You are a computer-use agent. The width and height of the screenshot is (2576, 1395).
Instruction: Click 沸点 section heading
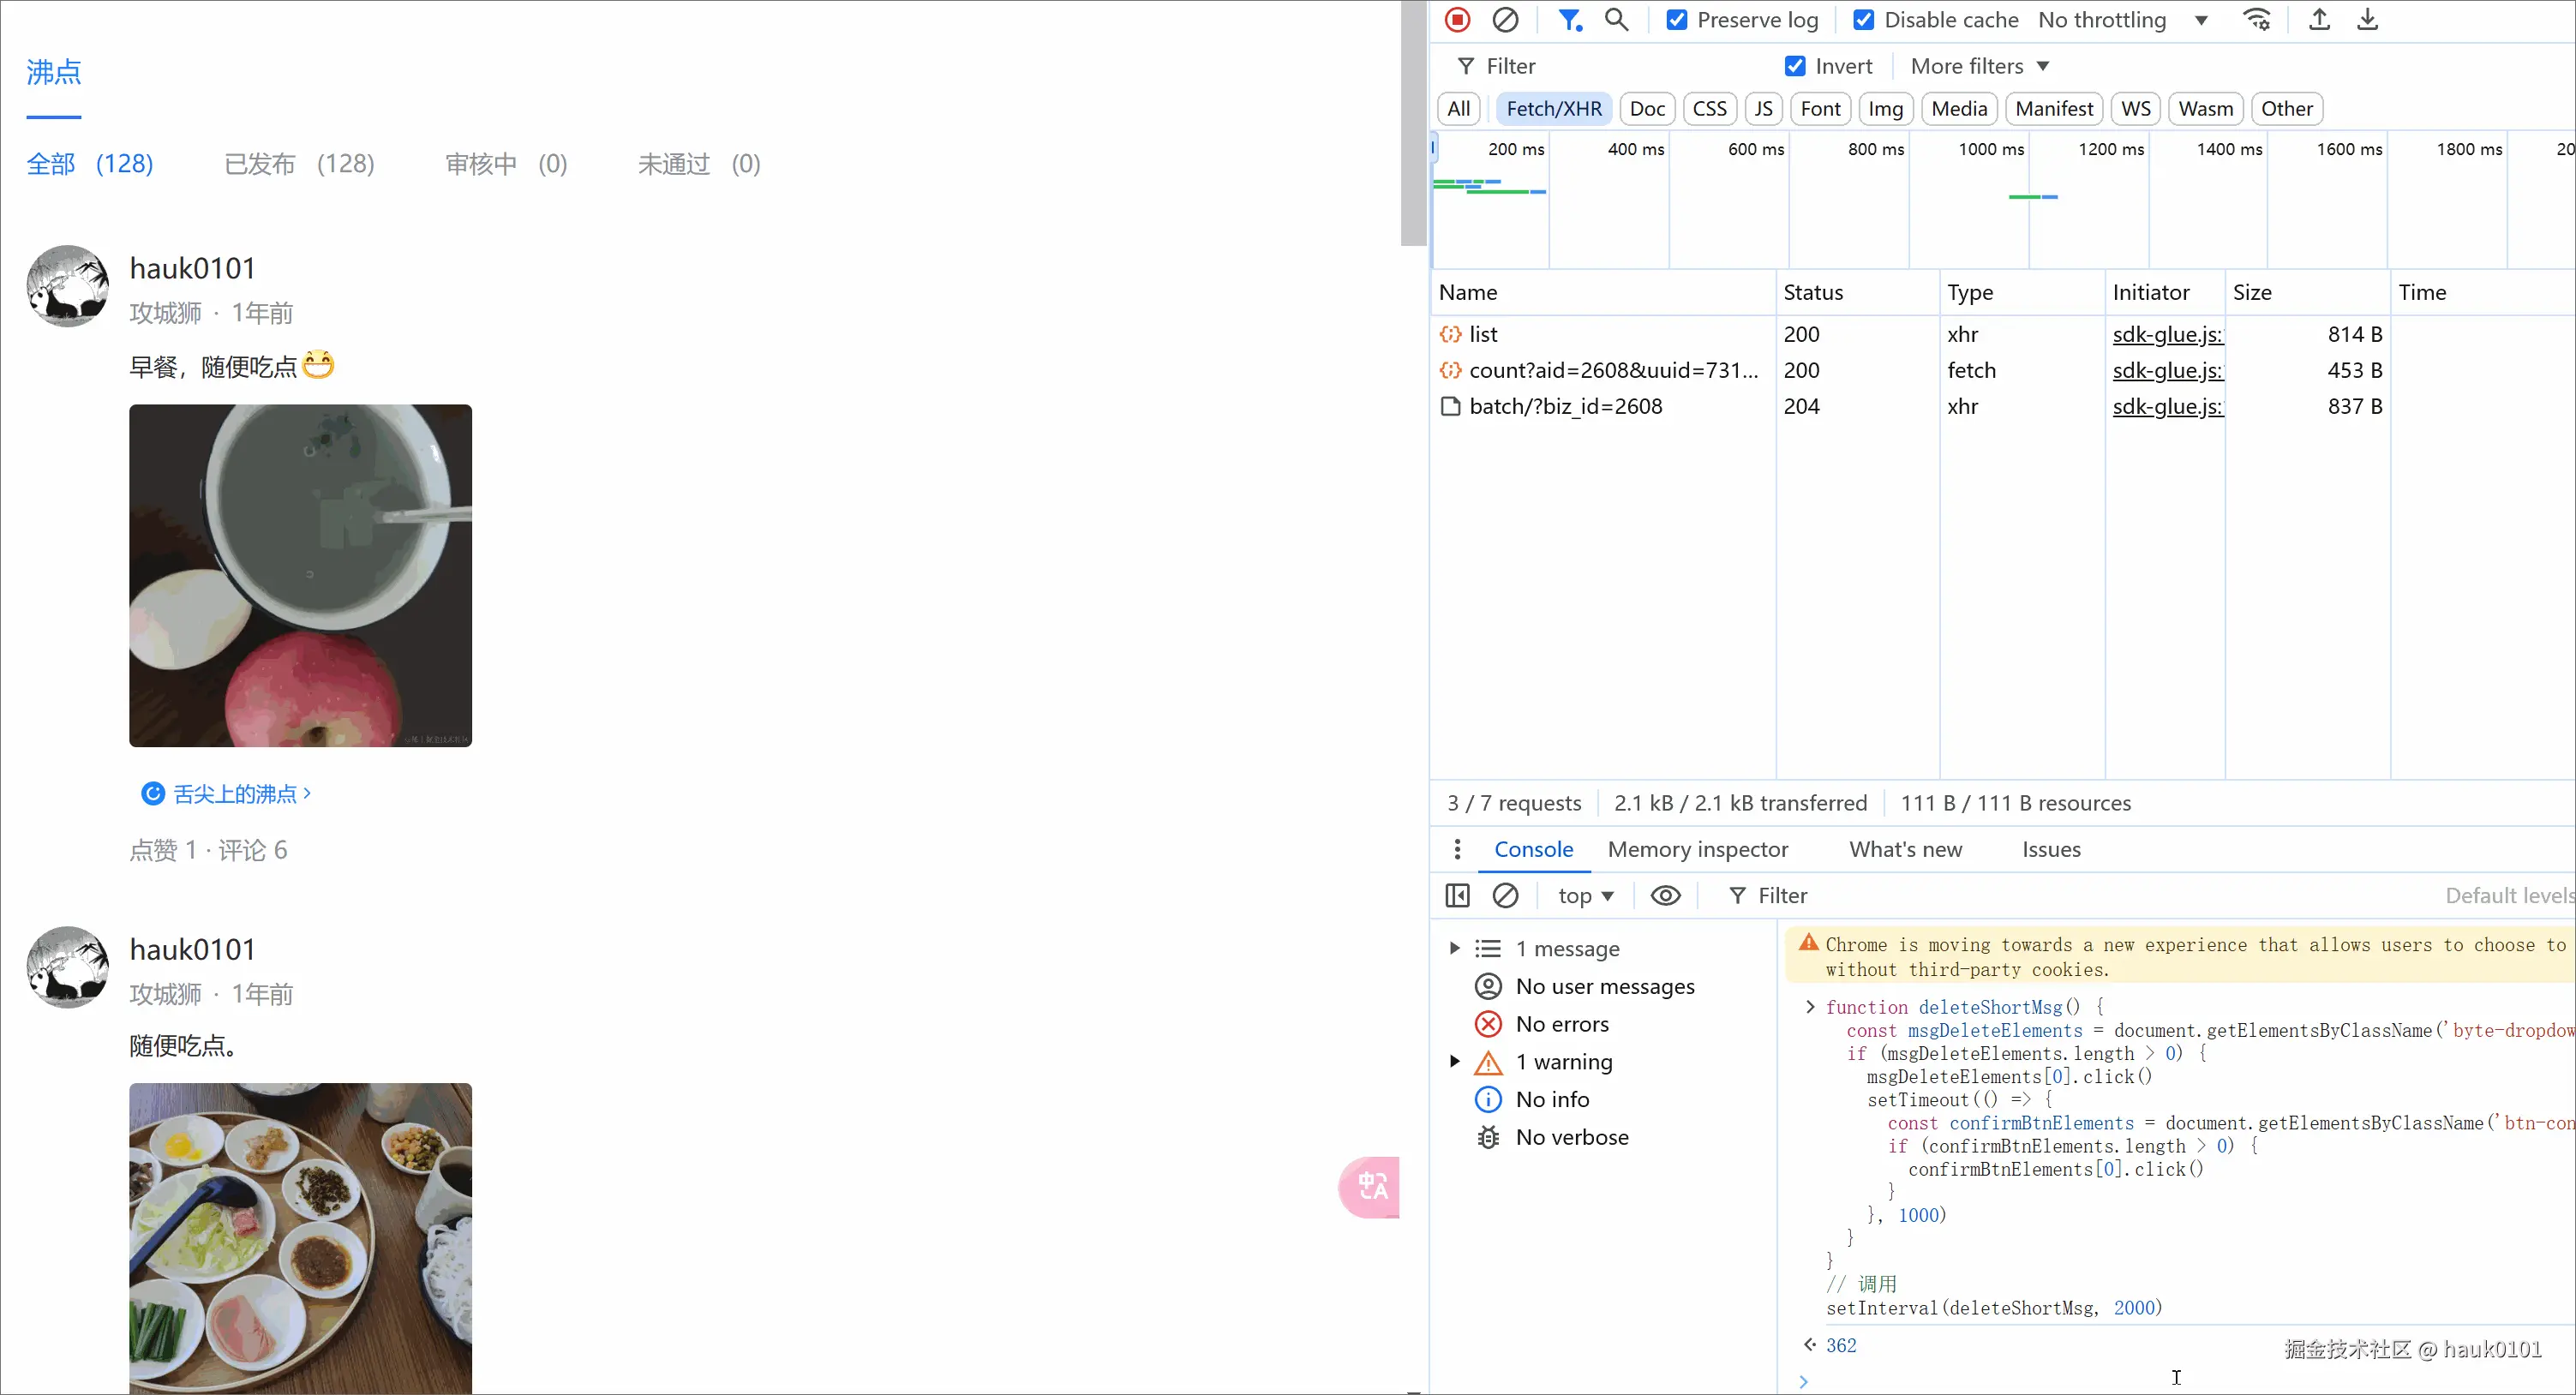(54, 72)
